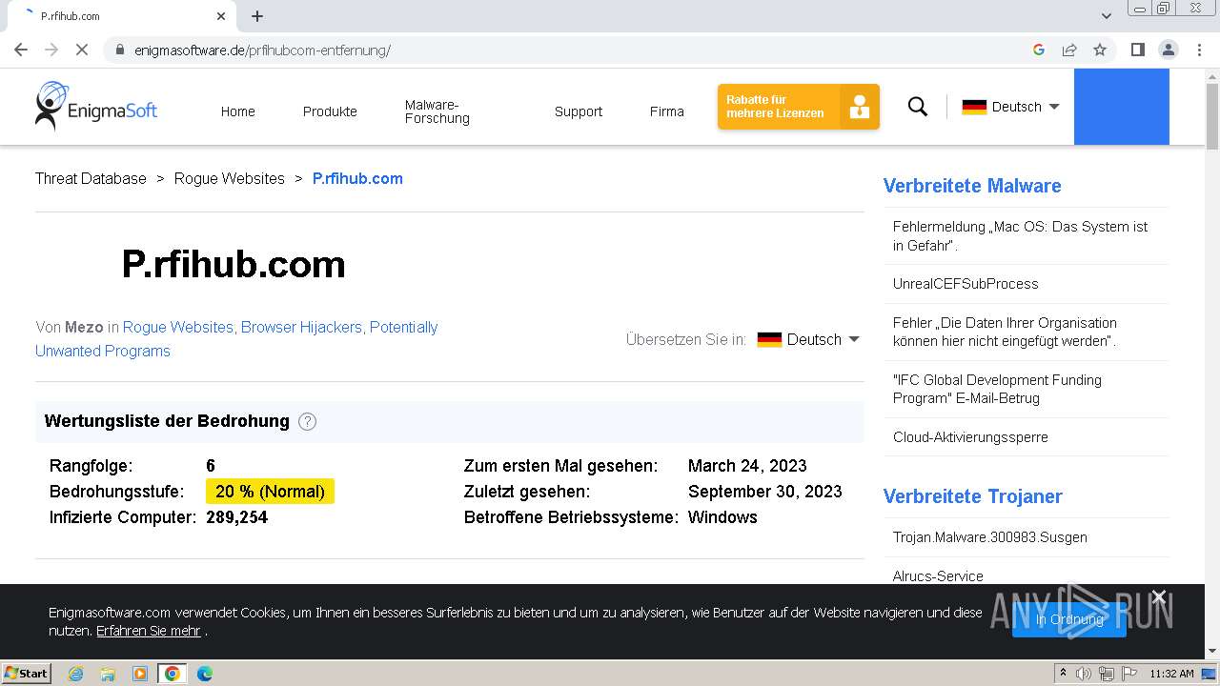The width and height of the screenshot is (1220, 686).
Task: Open the site search magnifier
Action: [918, 107]
